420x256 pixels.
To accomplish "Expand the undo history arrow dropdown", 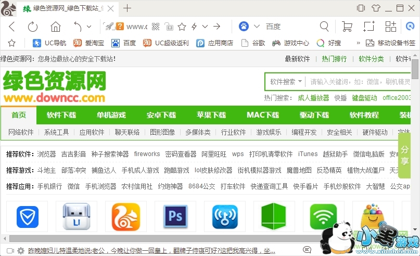I will click(x=90, y=27).
